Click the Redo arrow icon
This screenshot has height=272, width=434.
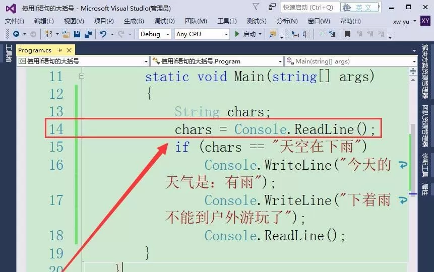click(x=121, y=34)
